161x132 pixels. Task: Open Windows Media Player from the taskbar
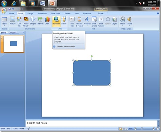[x=33, y=3]
